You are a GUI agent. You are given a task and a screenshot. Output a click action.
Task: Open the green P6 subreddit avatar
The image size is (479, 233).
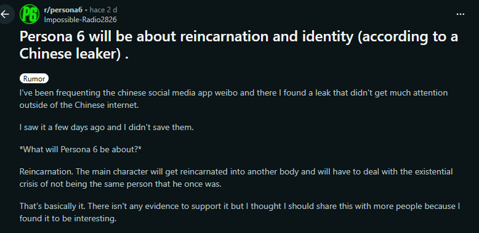[30, 14]
